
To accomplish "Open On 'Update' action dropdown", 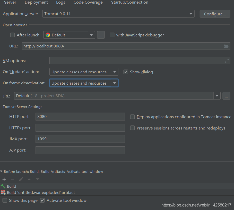I will pyautogui.click(x=84, y=72).
